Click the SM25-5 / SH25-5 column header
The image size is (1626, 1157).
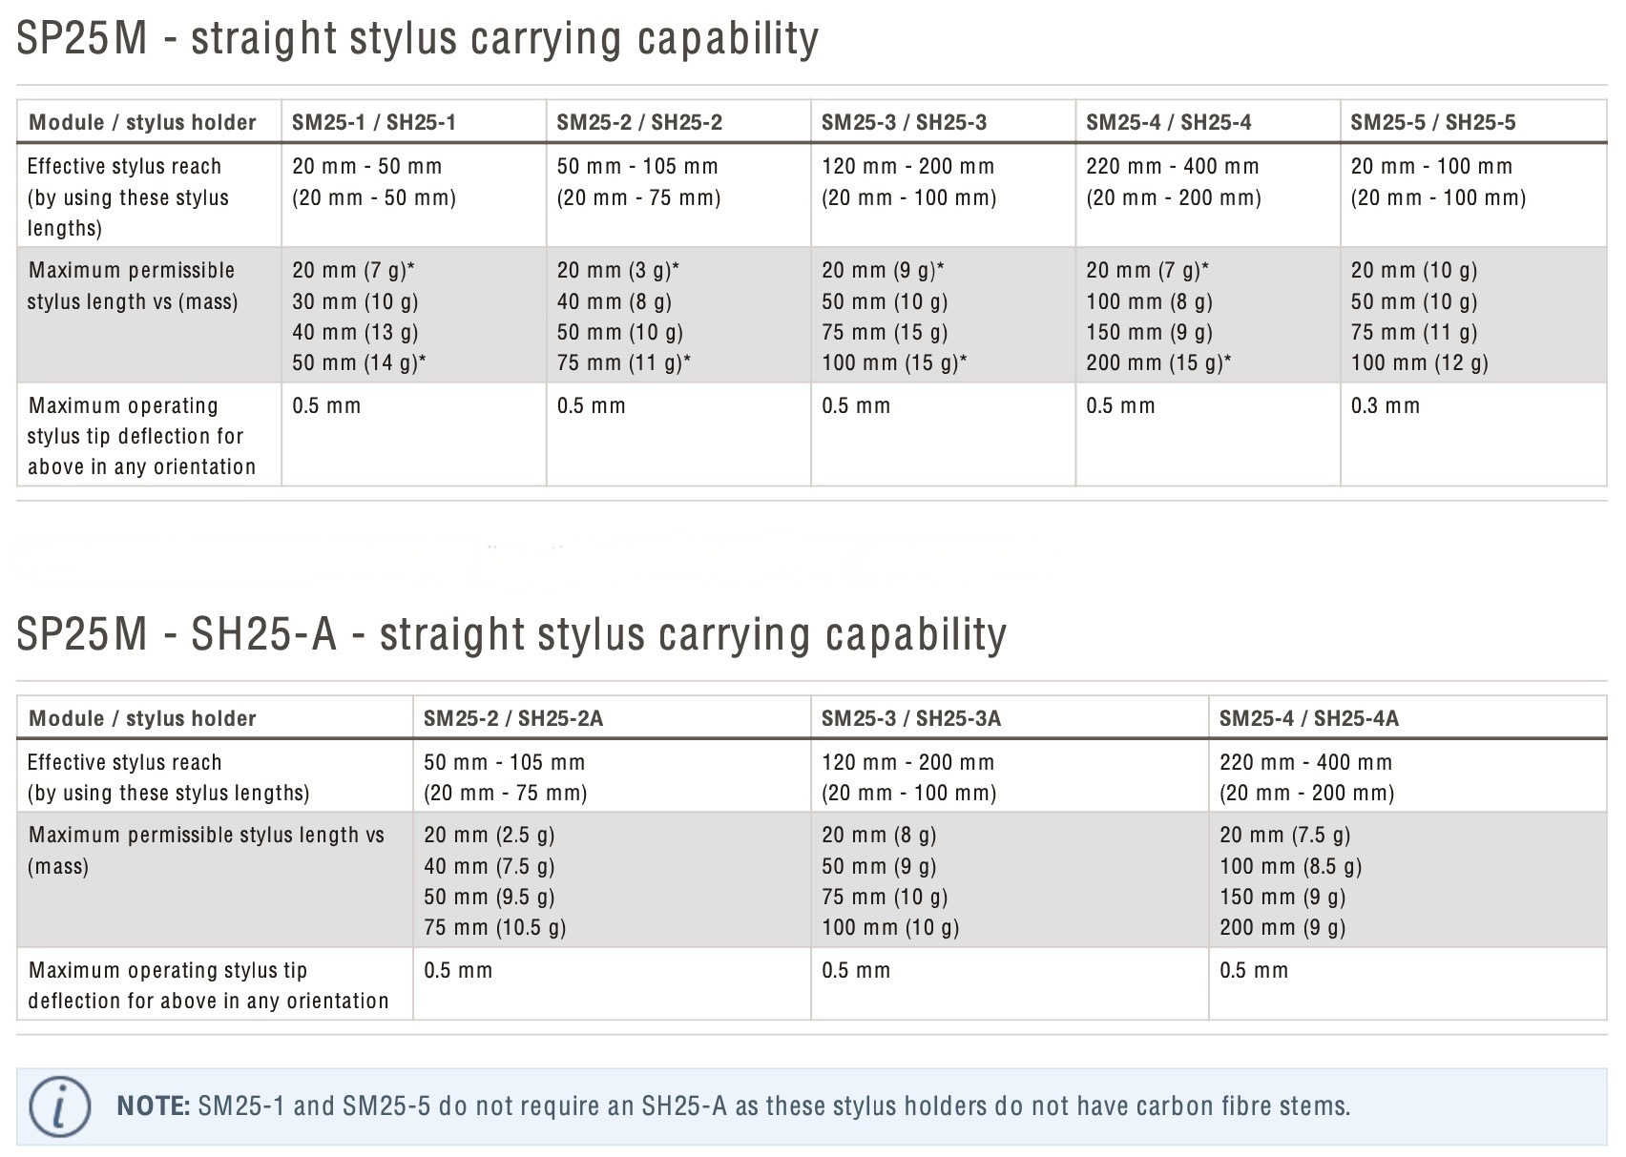tap(1432, 122)
